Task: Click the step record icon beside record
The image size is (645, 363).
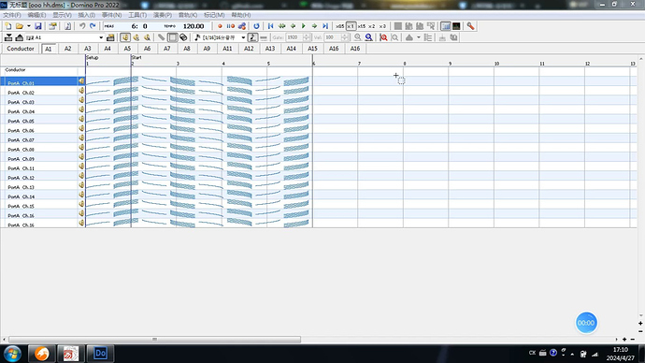Action: pos(230,26)
